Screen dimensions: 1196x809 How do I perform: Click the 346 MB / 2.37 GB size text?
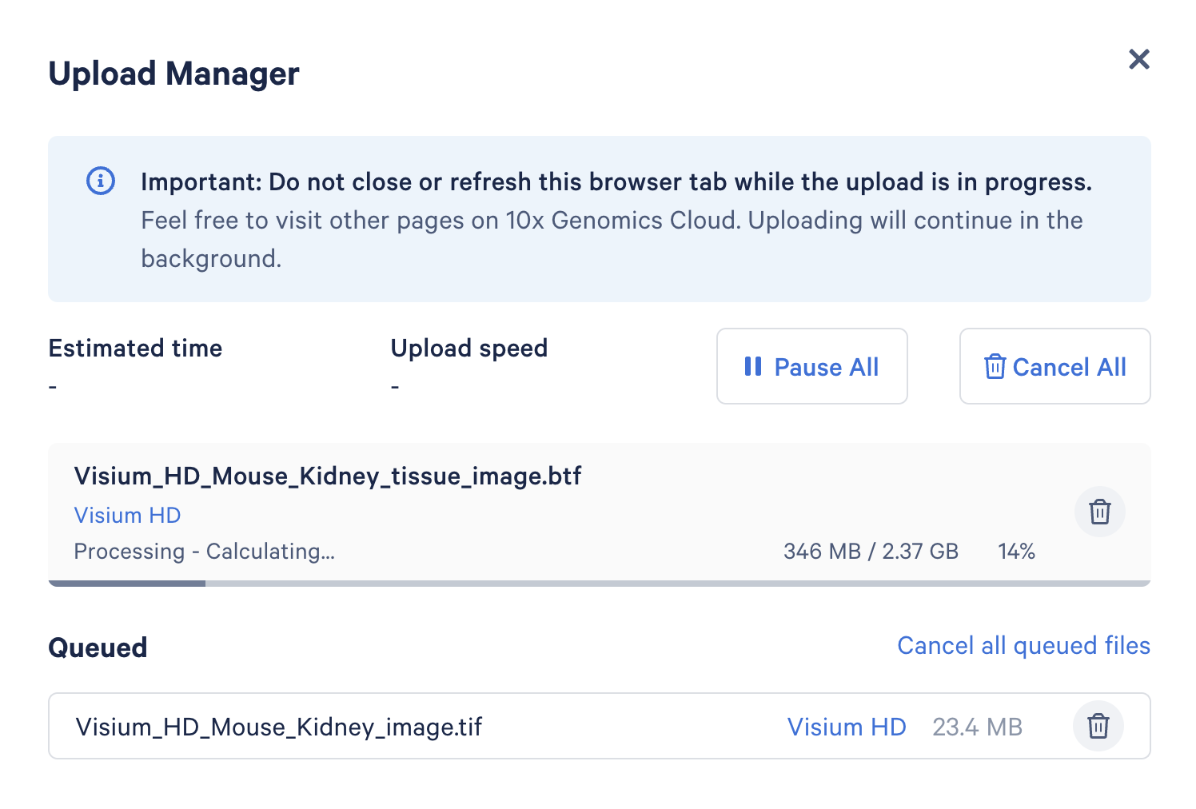tap(870, 552)
